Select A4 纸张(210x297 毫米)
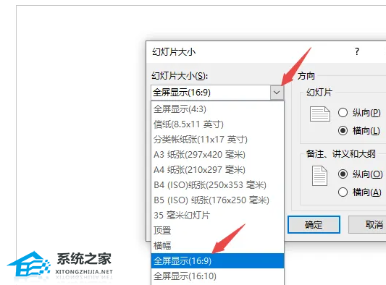386x285 pixels. [217, 170]
